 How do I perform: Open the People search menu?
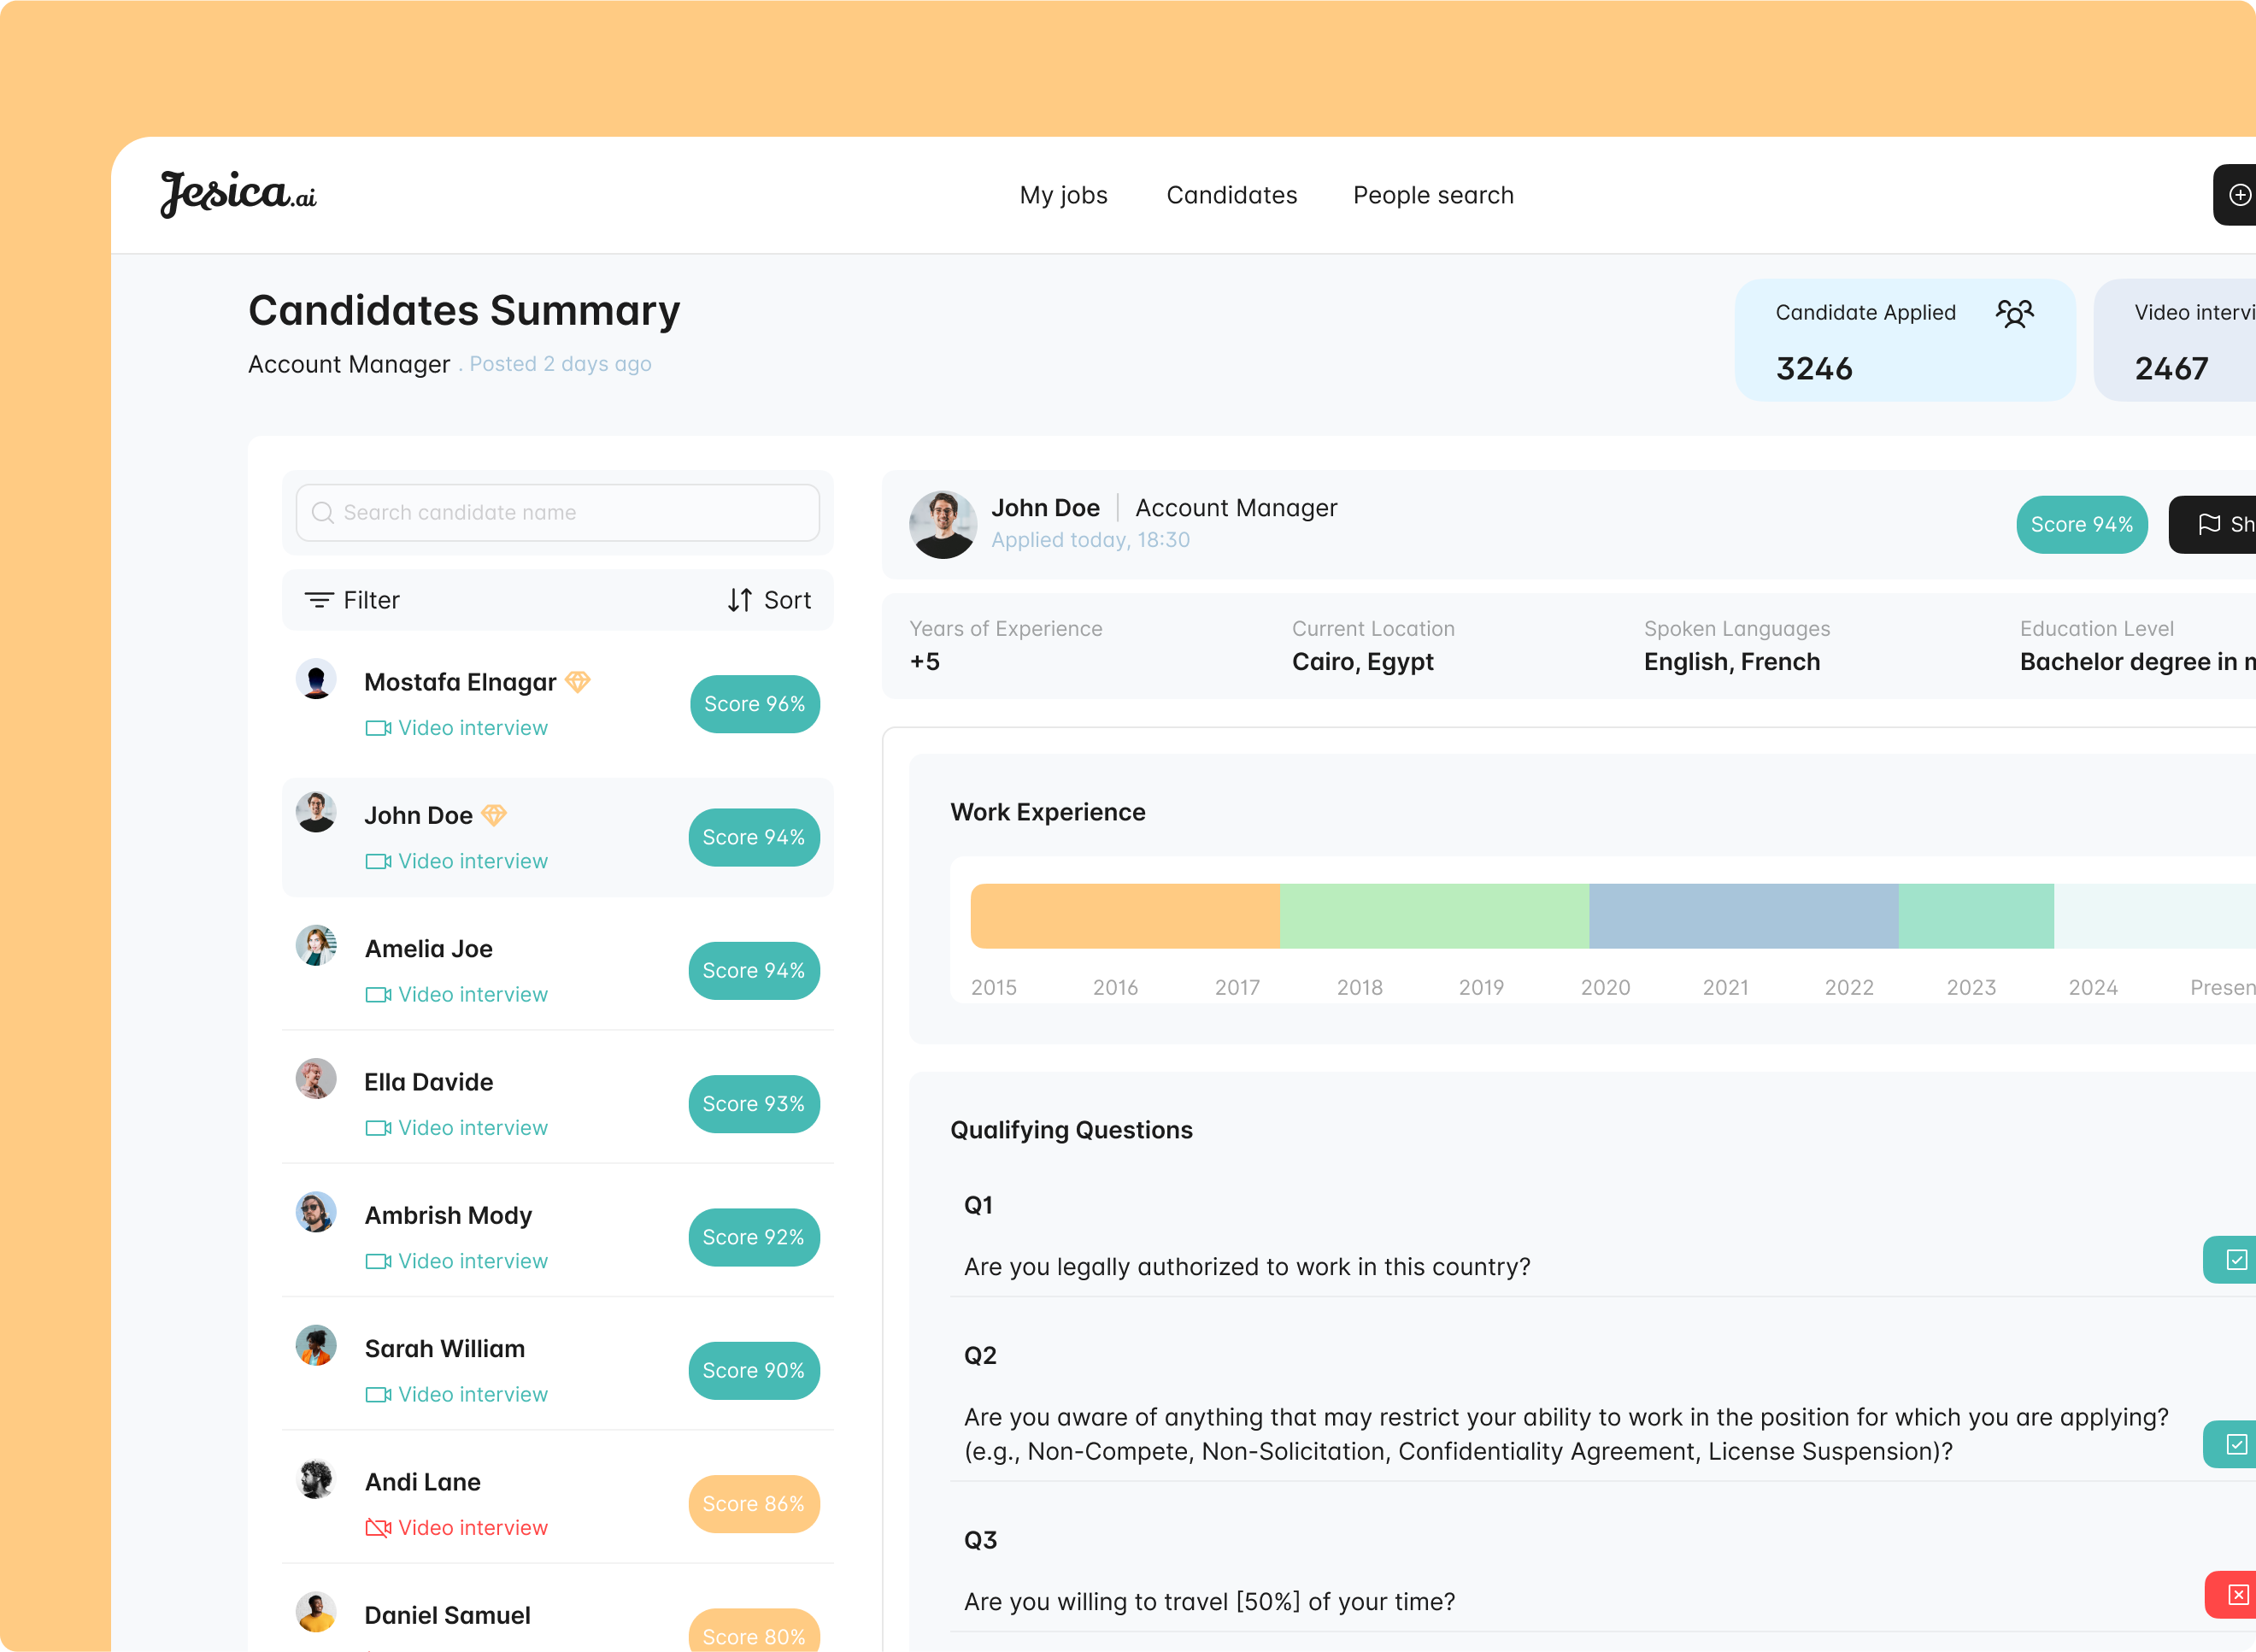tap(1432, 194)
